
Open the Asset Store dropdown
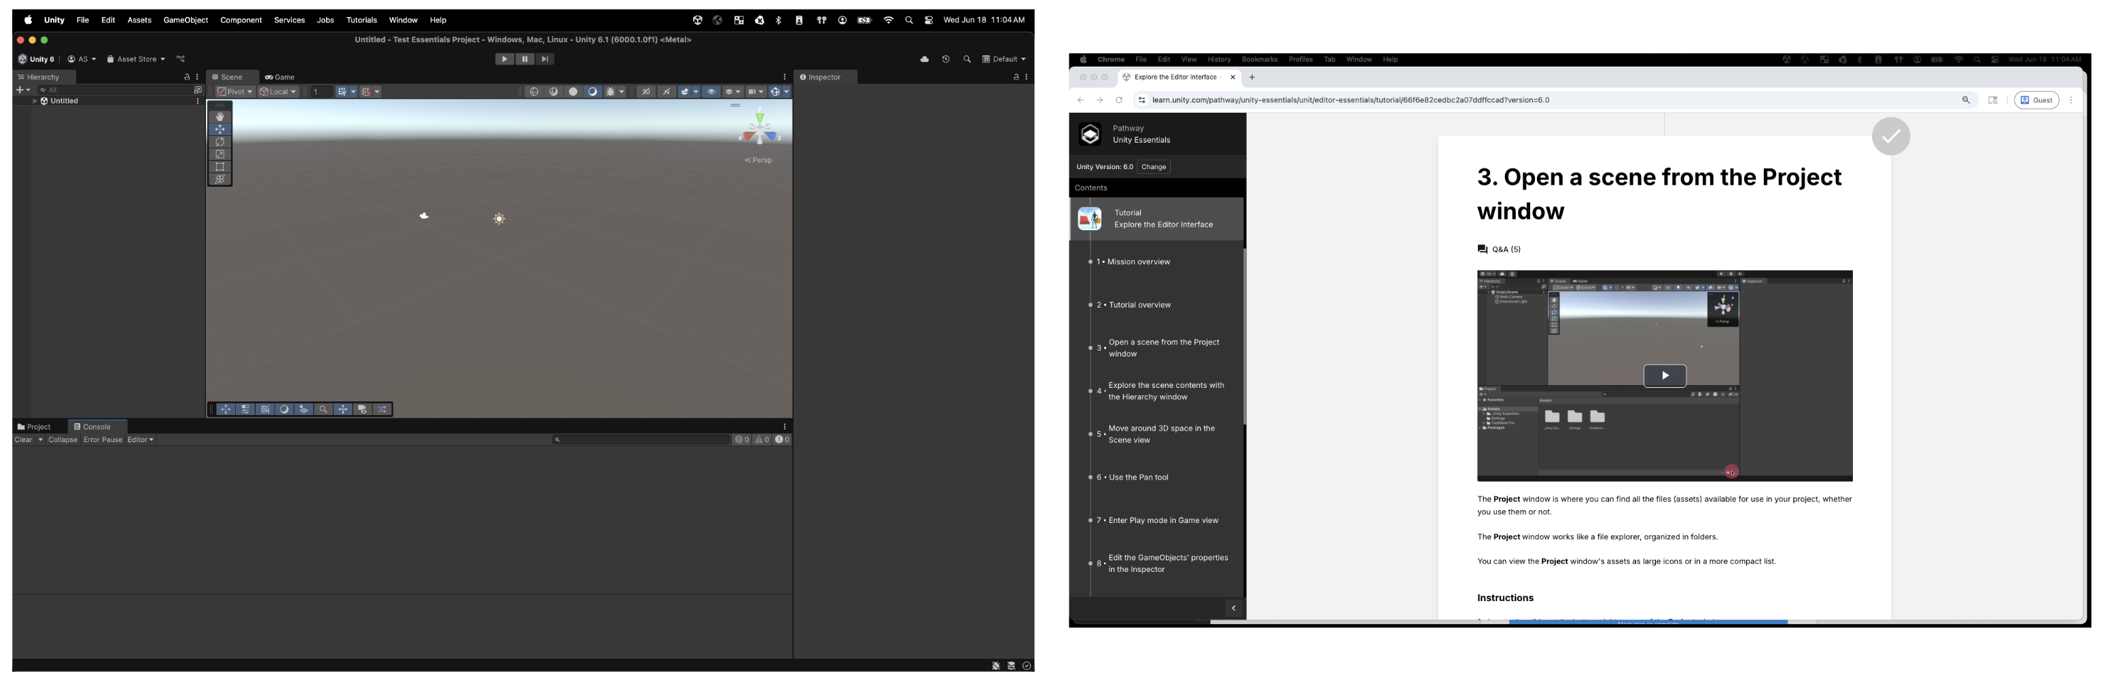(x=136, y=59)
